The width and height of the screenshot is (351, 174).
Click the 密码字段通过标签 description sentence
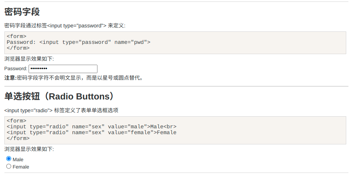point(64,26)
